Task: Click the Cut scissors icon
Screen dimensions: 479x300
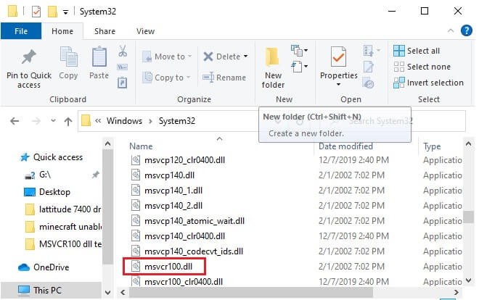Action: coord(123,51)
